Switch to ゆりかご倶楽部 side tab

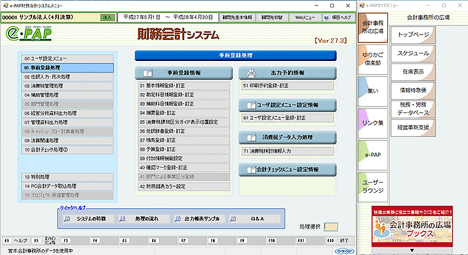coord(373,59)
